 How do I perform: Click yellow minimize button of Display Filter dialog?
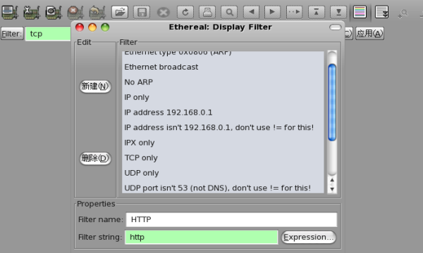click(92, 27)
